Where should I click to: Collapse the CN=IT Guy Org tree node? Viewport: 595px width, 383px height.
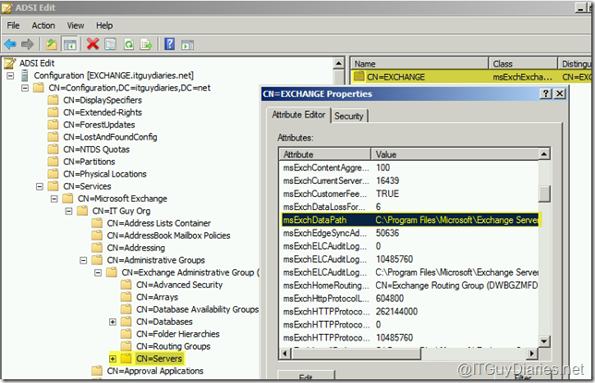pyautogui.click(x=68, y=211)
